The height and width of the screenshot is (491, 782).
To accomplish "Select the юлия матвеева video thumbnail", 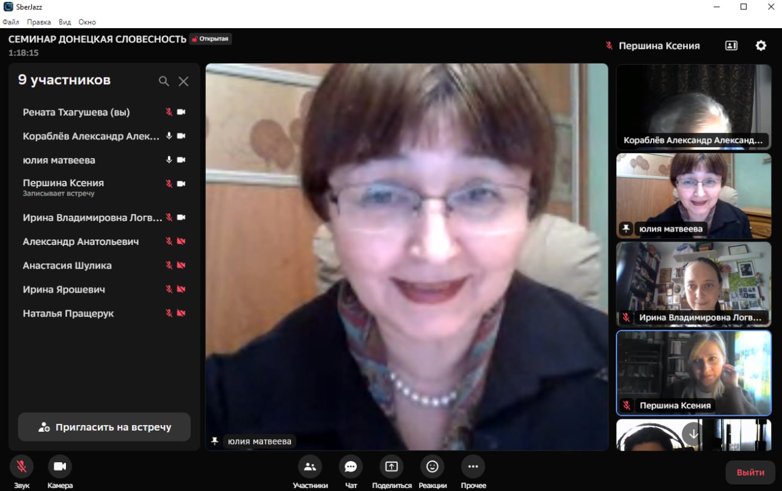I will point(693,195).
